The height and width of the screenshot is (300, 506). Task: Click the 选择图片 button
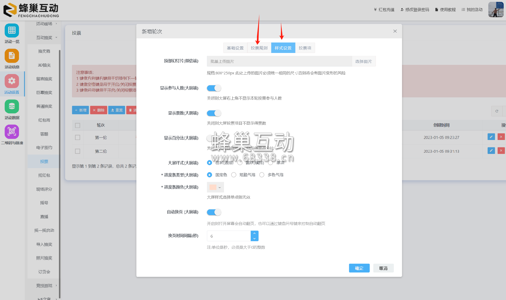(x=363, y=61)
